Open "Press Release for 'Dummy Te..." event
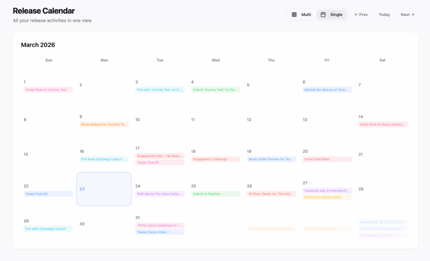Image resolution: width=430 pixels, height=261 pixels. (104, 124)
